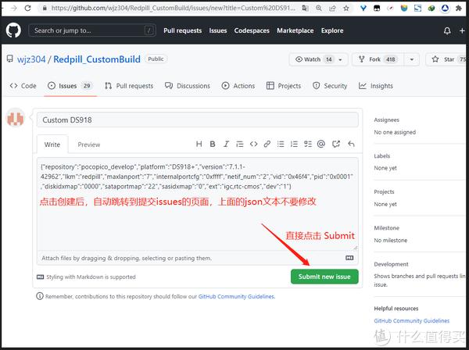Click the Attach files by dragging bar
This screenshot has height=350, width=469.
tap(198, 258)
